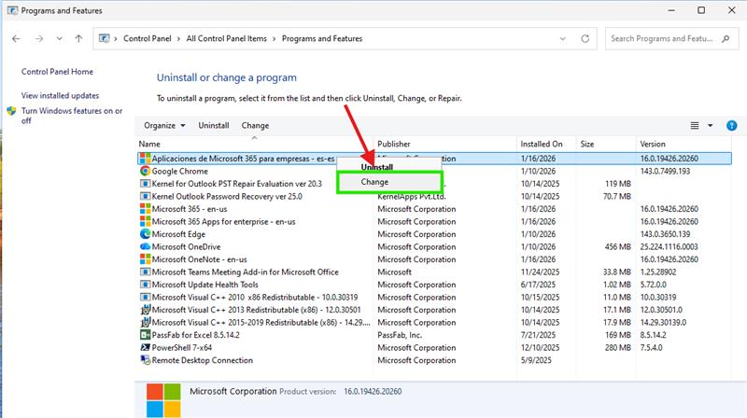Click Kernel for Outlook PST Repair icon
747x418 pixels.
(x=146, y=184)
